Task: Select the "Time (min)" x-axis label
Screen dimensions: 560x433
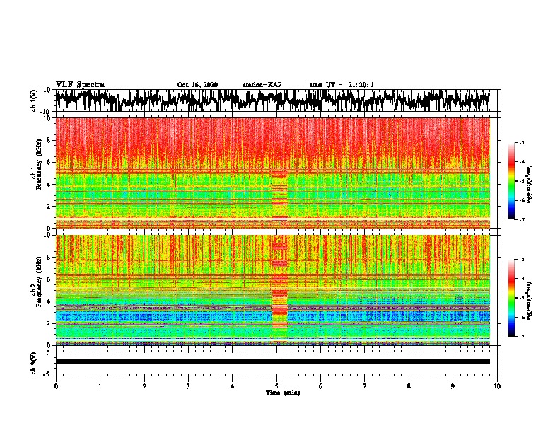Action: tap(283, 393)
